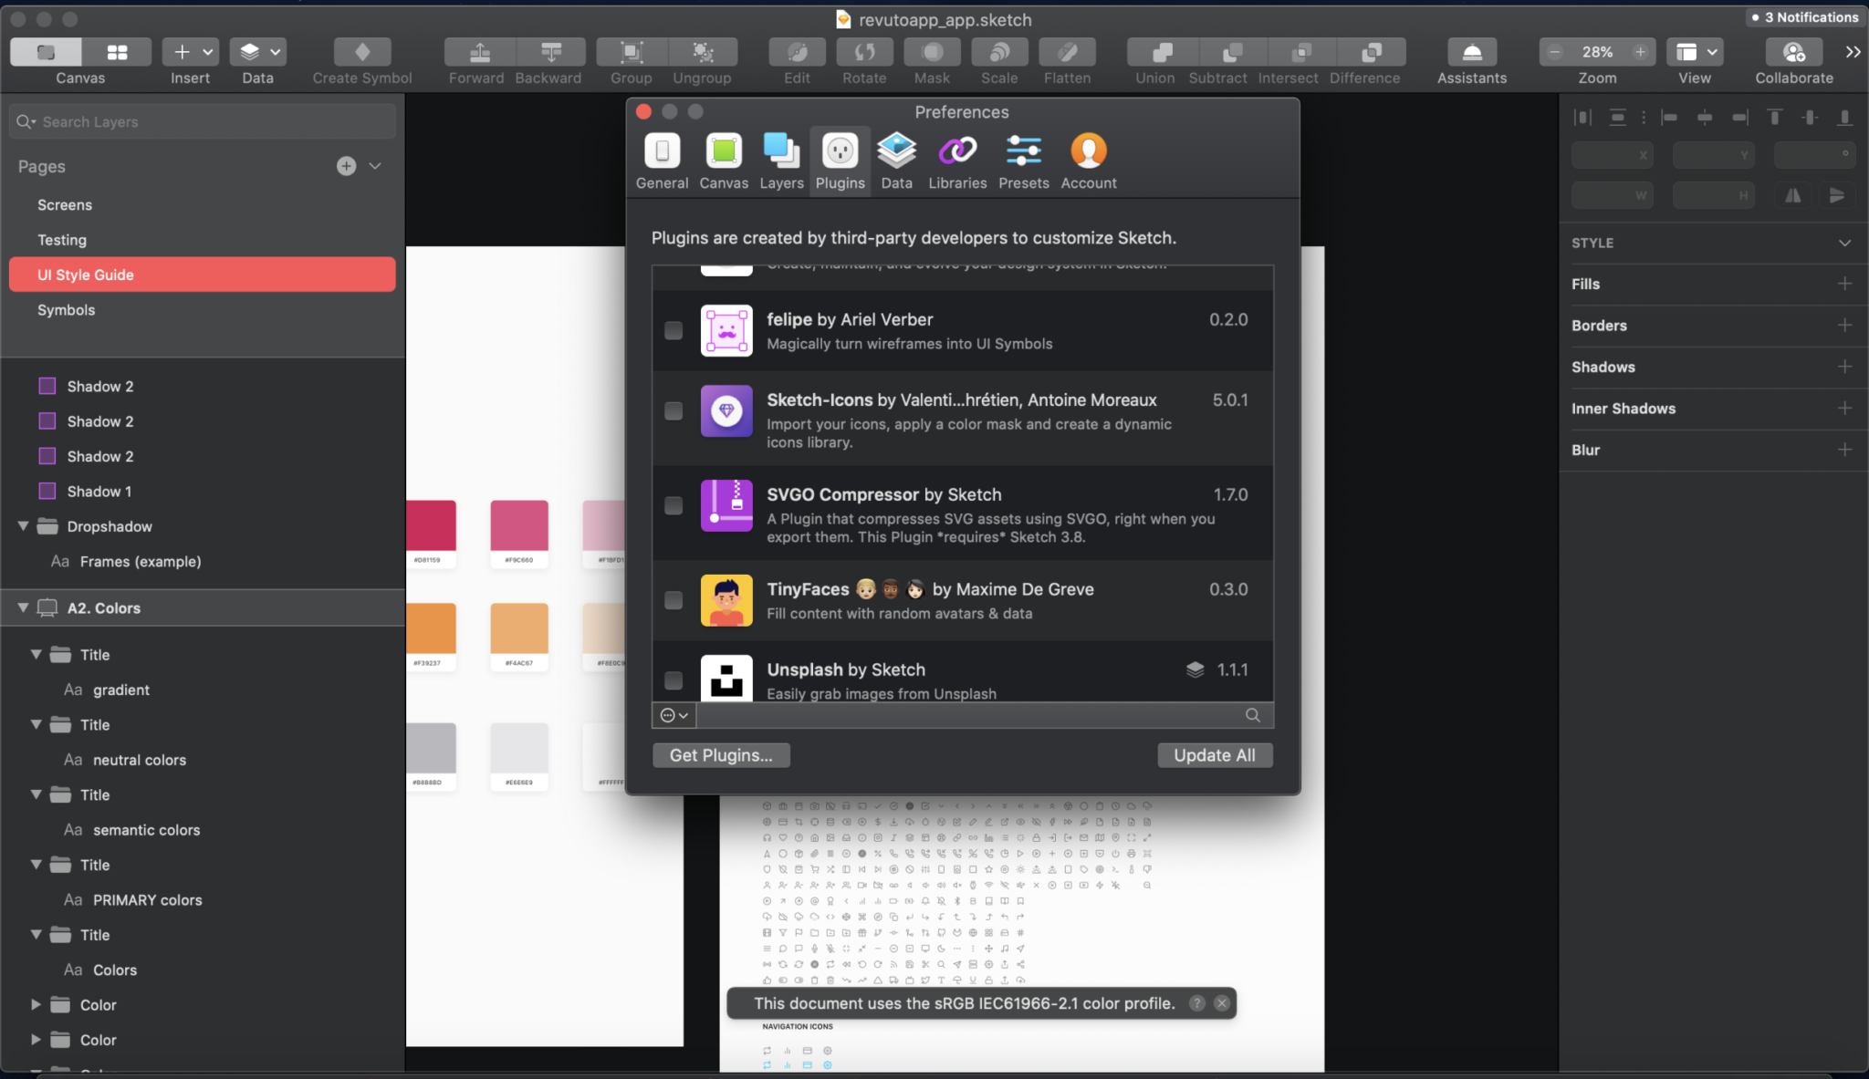Image resolution: width=1869 pixels, height=1079 pixels.
Task: Expand the Color group above the last
Action: (x=36, y=1004)
